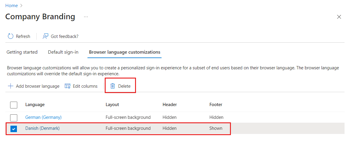349x144 pixels.
Task: Click the Header column header
Action: tap(170, 105)
